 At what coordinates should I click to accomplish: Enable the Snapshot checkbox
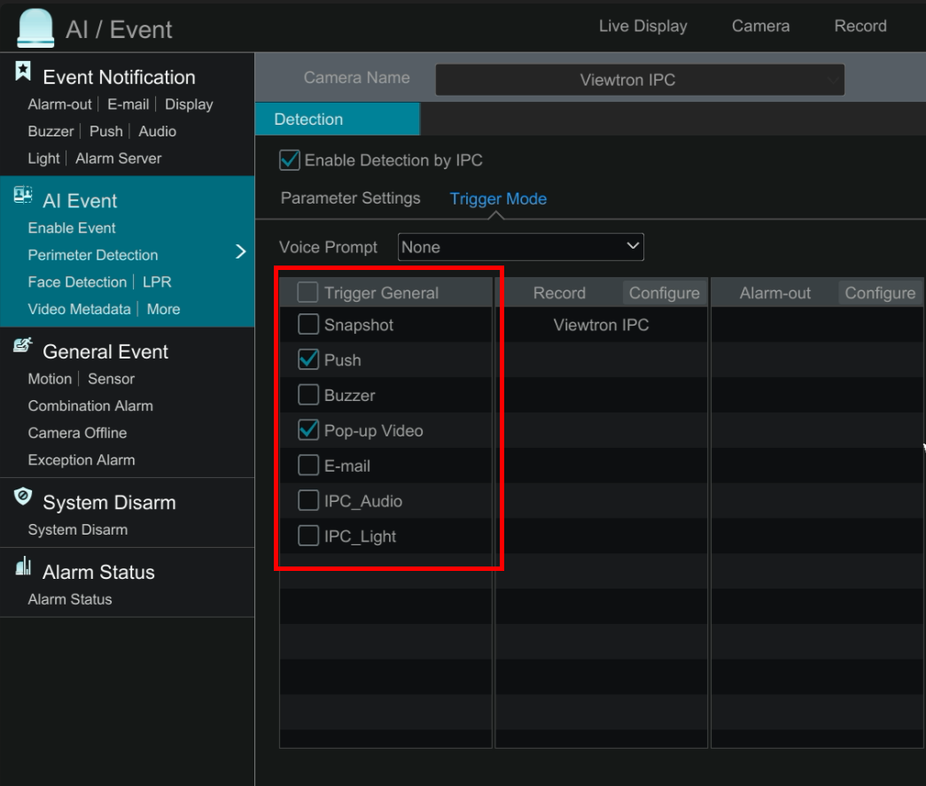coord(308,325)
